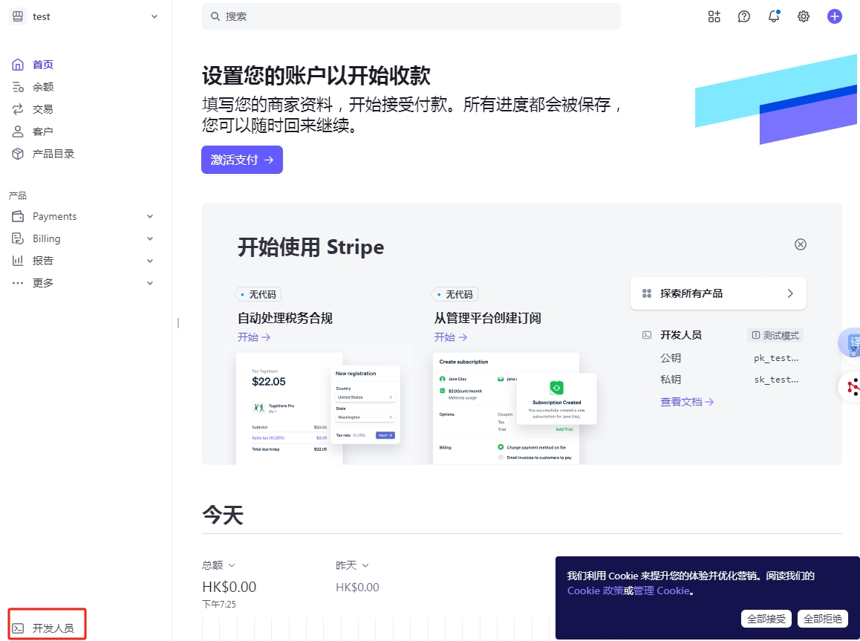This screenshot has width=860, height=641.
Task: Click 开始 under 从管理平台创建订阅
Action: point(450,337)
